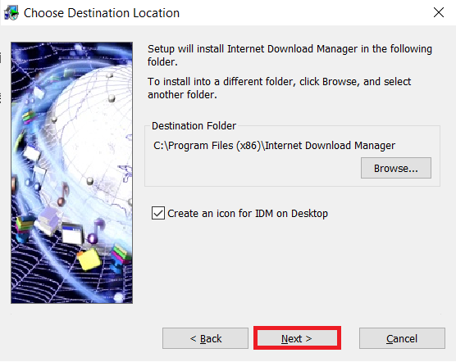The width and height of the screenshot is (456, 362).
Task: Go back with the Back button
Action: pos(205,338)
